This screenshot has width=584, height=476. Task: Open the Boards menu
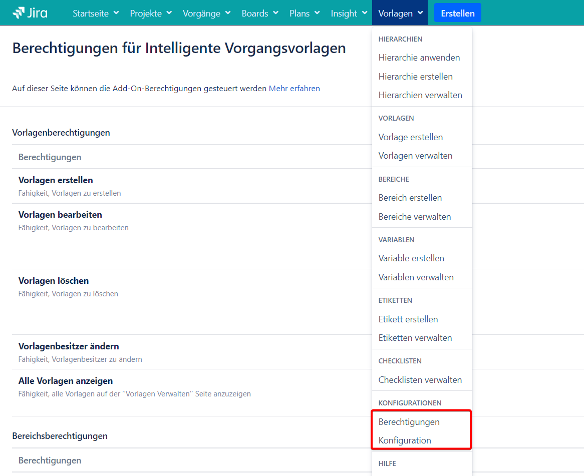coord(260,14)
